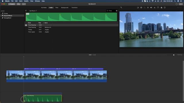Switch to the Titles tab
Screen dimensions: 184x103
pos(57,8)
